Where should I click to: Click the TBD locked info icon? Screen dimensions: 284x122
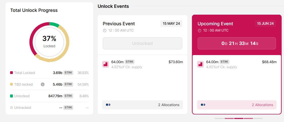click(x=43, y=84)
